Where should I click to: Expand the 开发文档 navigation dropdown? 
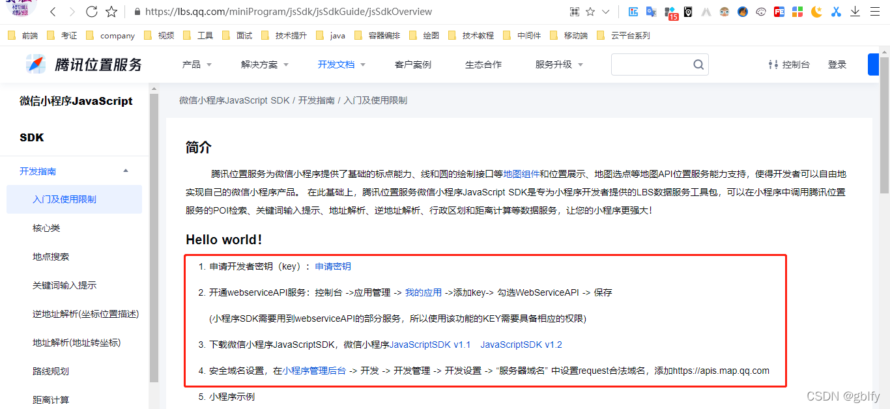click(x=341, y=64)
